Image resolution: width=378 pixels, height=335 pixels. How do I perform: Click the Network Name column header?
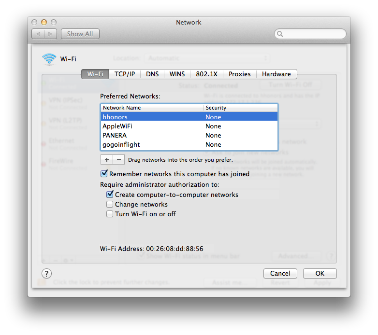pyautogui.click(x=152, y=108)
